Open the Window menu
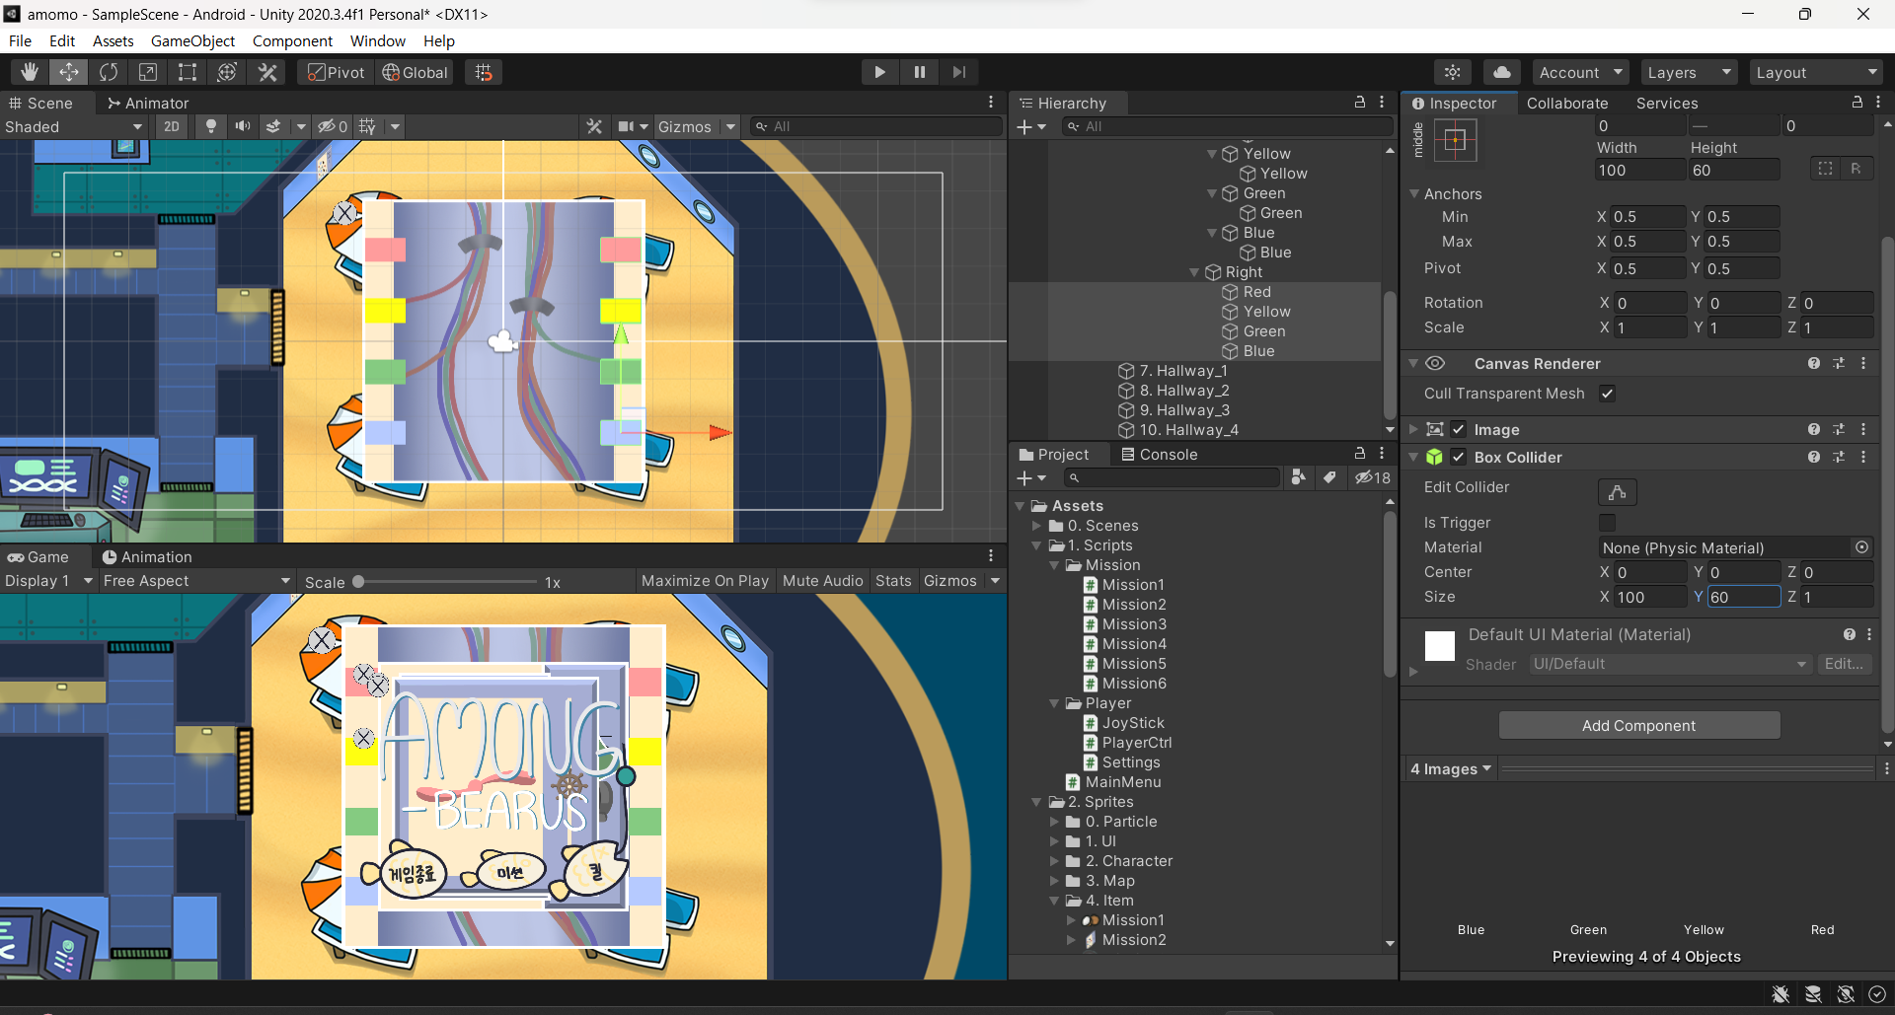This screenshot has height=1015, width=1895. [378, 40]
